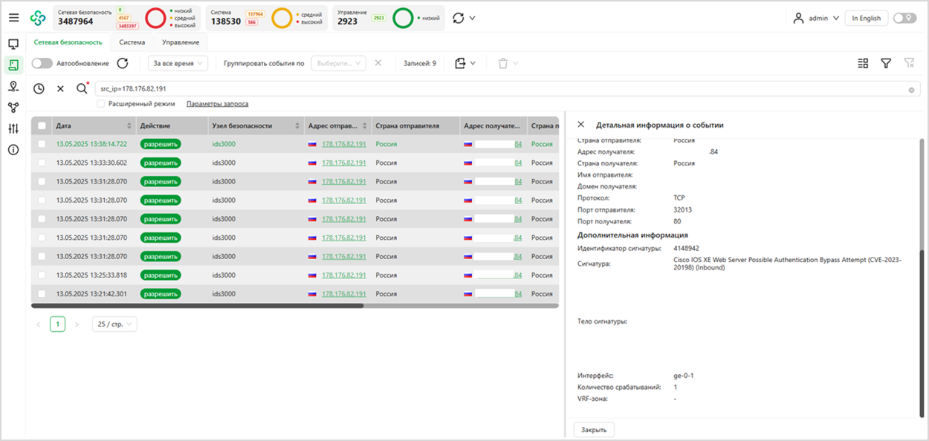Open the Параметры запроса link
This screenshot has height=441, width=929.
pyautogui.click(x=217, y=104)
